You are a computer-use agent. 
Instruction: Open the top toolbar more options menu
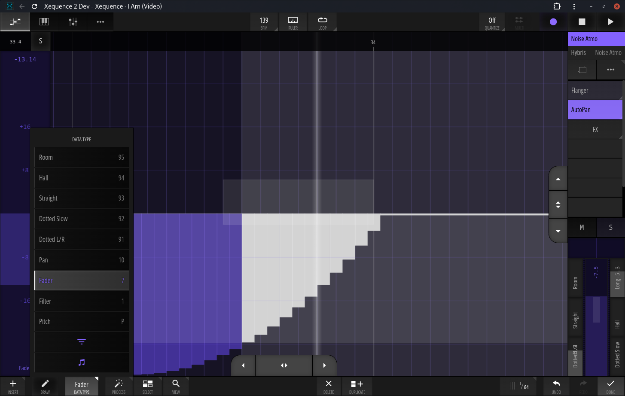pyautogui.click(x=101, y=22)
